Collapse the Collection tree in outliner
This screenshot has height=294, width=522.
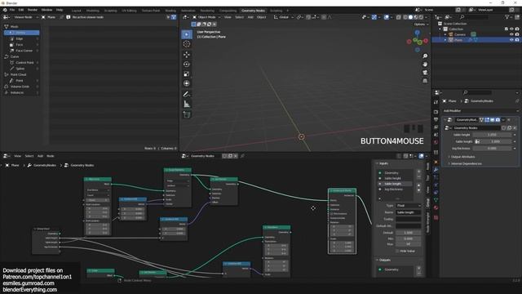click(440, 29)
